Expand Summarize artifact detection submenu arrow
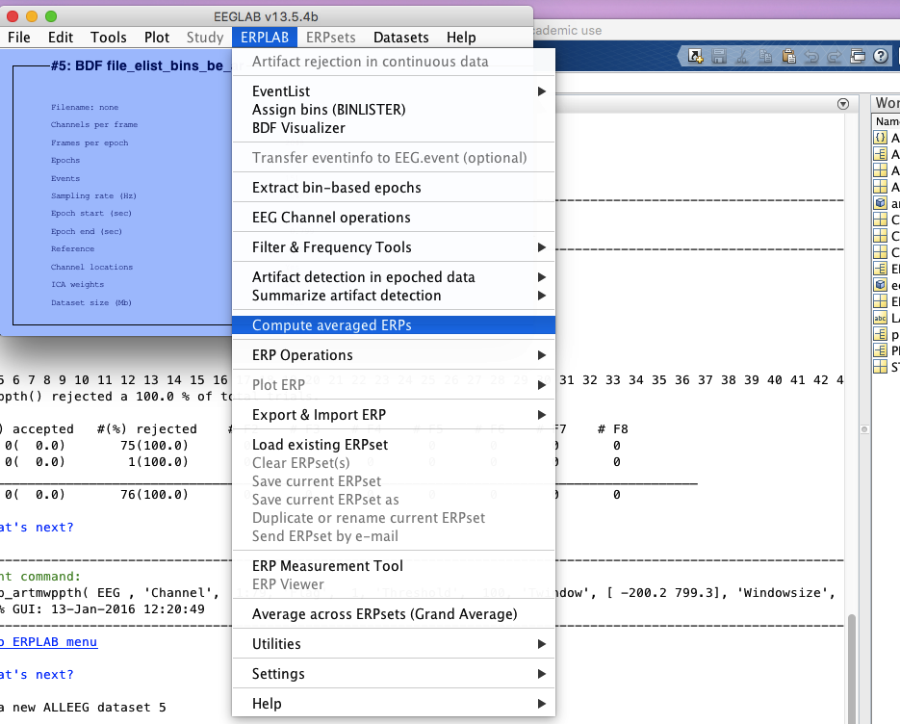 [x=541, y=296]
